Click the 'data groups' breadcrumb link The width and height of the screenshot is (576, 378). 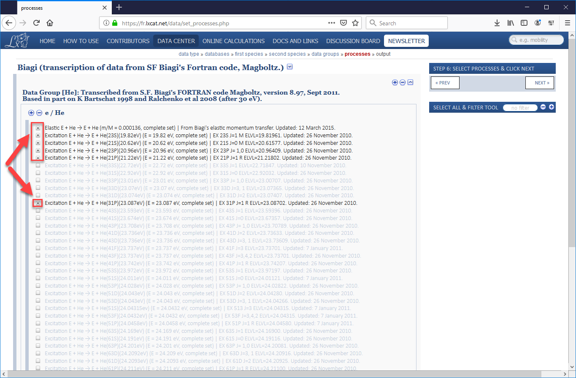pos(325,54)
